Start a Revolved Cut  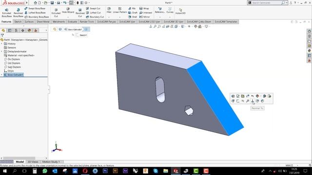(80, 13)
